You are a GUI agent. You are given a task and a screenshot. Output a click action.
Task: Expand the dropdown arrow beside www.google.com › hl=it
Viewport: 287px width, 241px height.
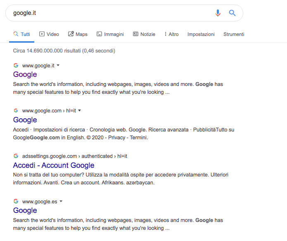(x=79, y=110)
